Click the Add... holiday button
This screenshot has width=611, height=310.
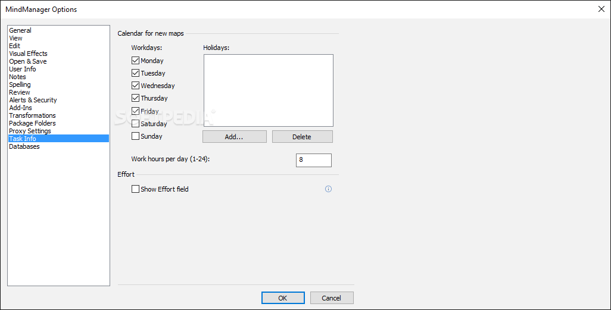(x=234, y=137)
